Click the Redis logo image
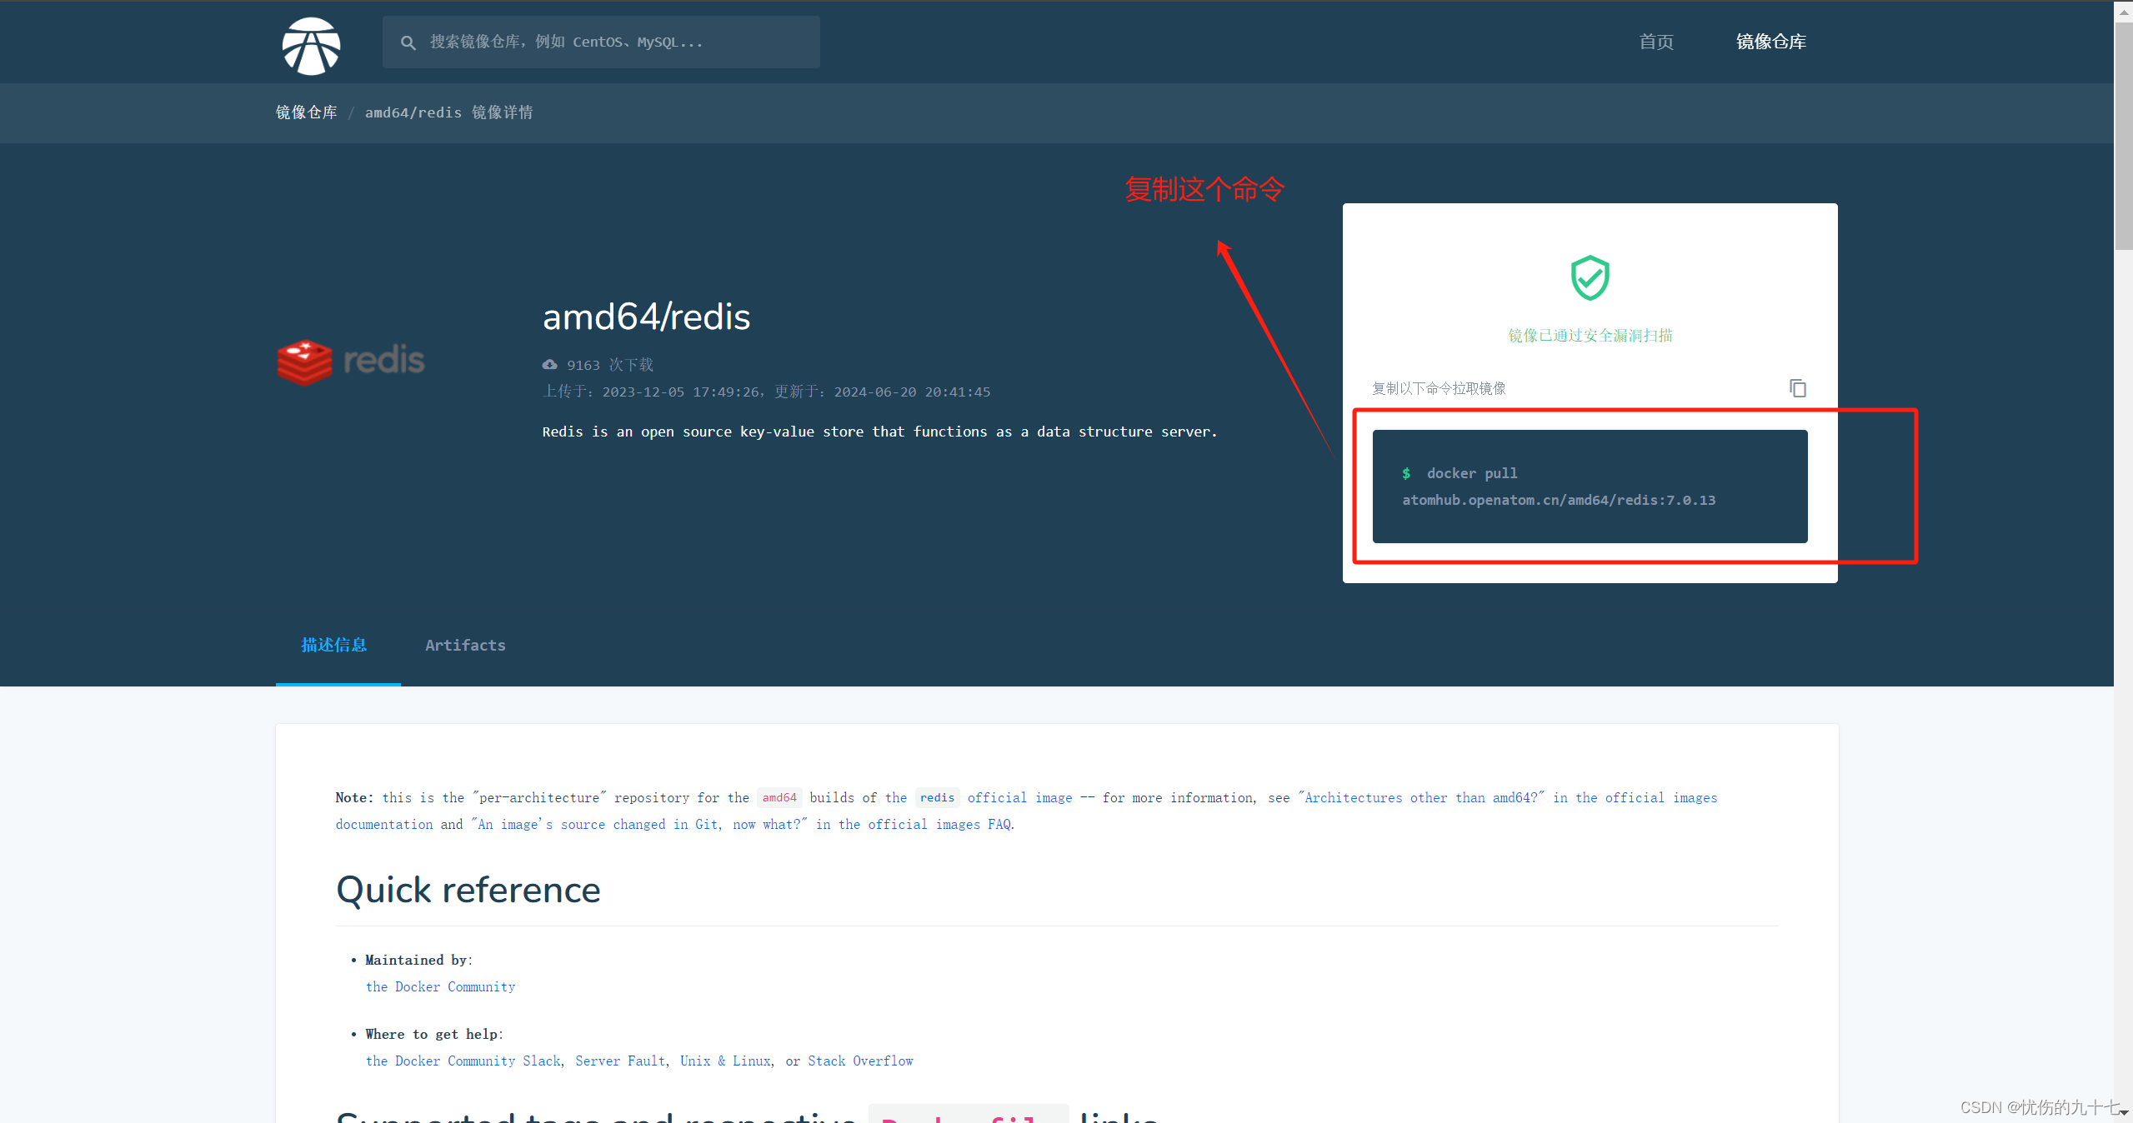Screen dimensions: 2133x1123 point(351,362)
